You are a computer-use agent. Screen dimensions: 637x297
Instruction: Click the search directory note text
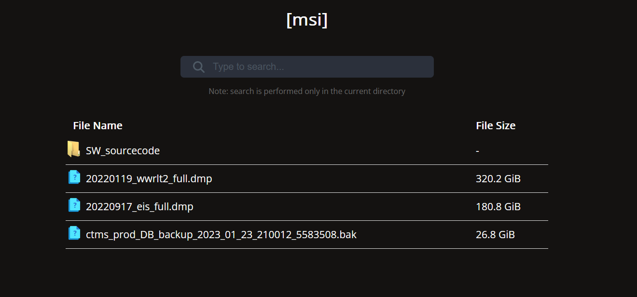point(307,91)
